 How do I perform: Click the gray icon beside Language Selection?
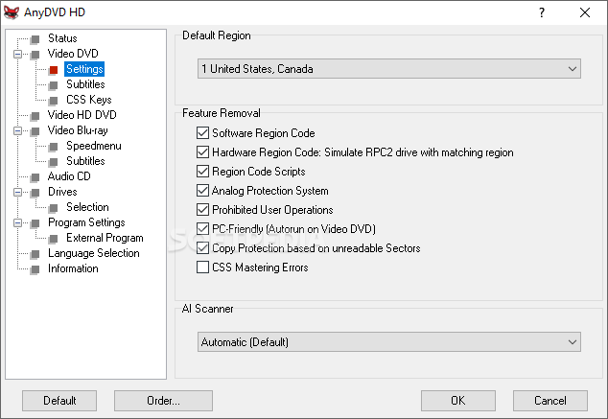(x=35, y=254)
